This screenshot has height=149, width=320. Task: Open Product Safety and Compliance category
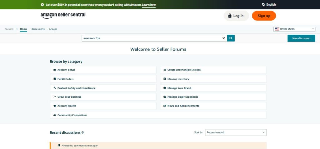pyautogui.click(x=103, y=88)
